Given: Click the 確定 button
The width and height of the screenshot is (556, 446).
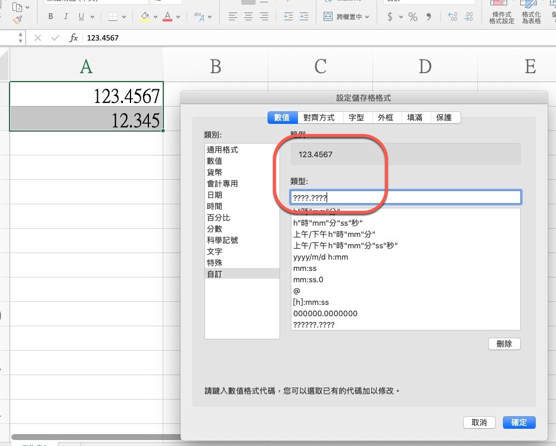Looking at the screenshot, I should click(x=518, y=422).
